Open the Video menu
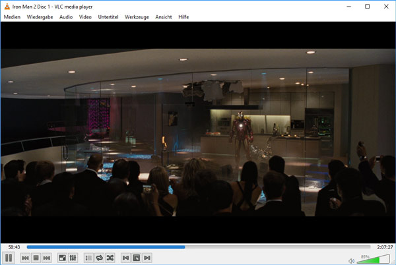396x265 pixels. tap(85, 17)
